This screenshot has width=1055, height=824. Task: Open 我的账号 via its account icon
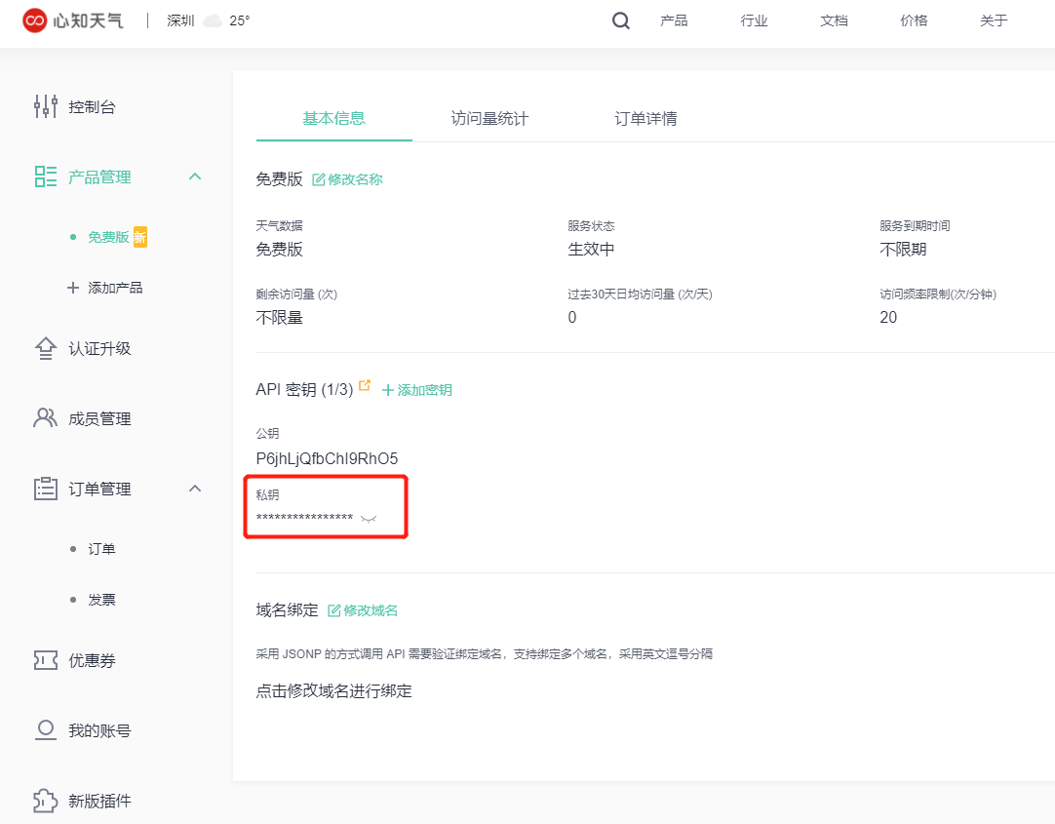pos(45,729)
